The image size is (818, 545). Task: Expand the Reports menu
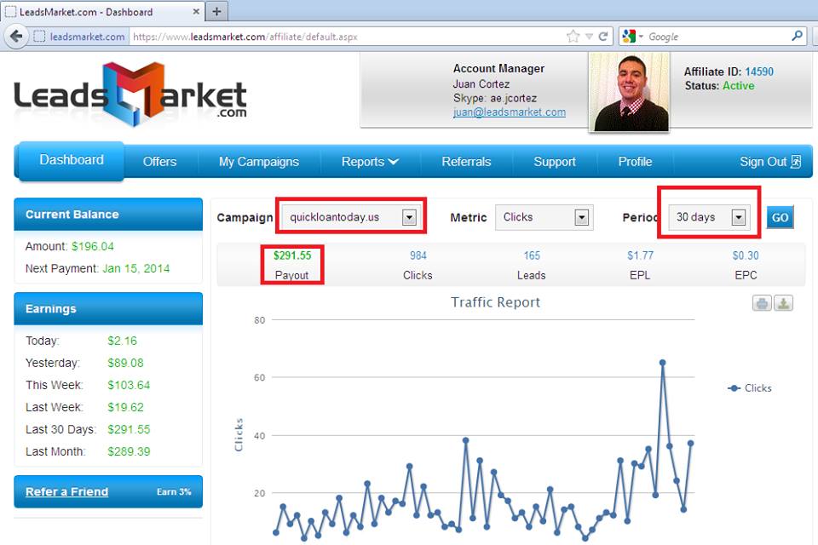pyautogui.click(x=370, y=162)
